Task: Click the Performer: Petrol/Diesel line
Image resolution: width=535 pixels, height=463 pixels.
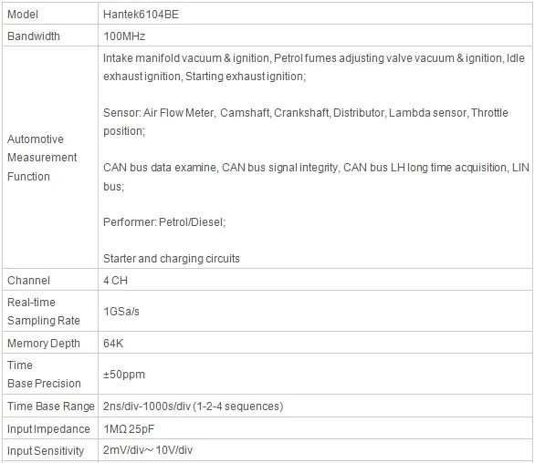Action: pyautogui.click(x=164, y=222)
